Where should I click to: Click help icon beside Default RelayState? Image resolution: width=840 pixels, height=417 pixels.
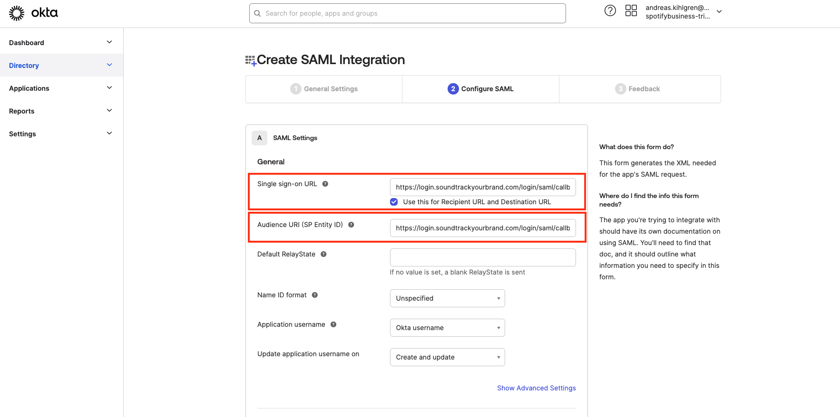323,254
